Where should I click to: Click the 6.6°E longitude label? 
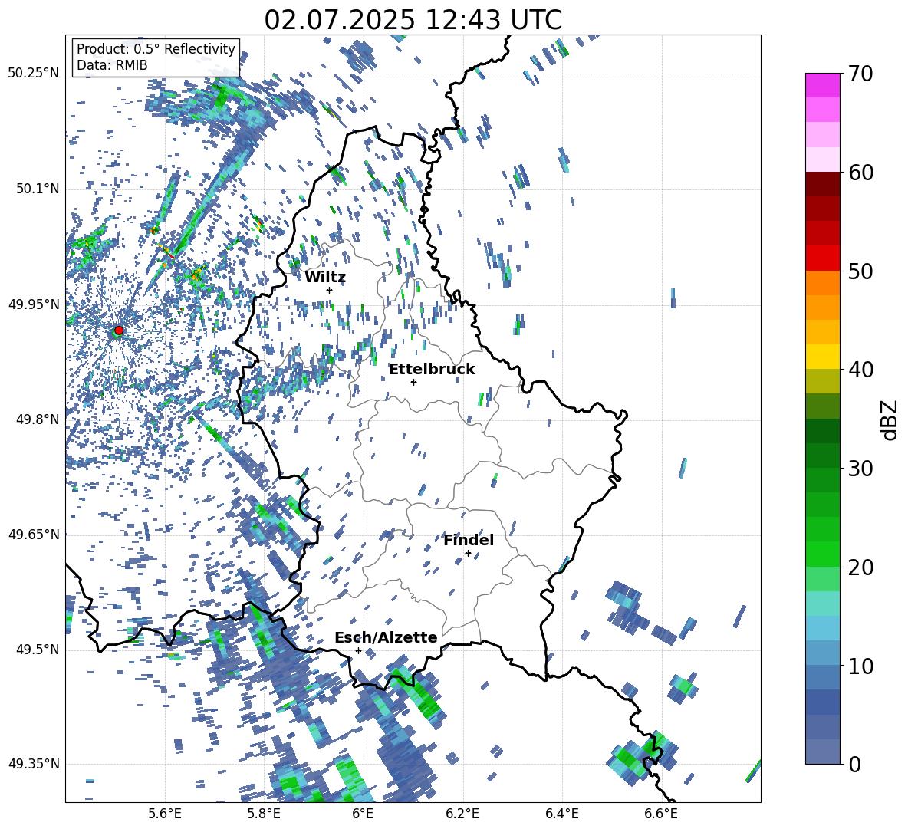tap(661, 814)
